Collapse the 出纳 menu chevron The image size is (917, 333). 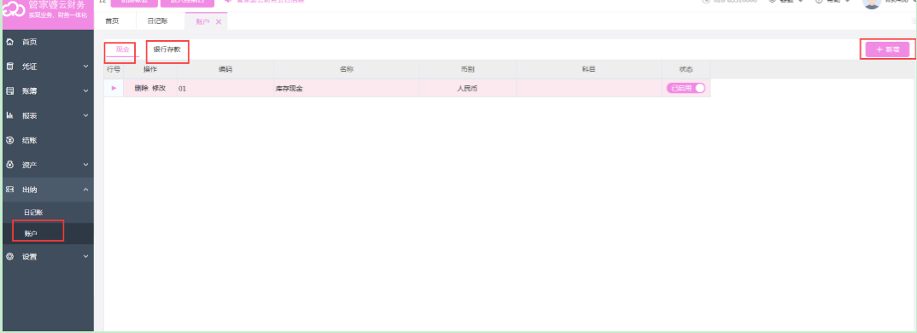tap(86, 190)
